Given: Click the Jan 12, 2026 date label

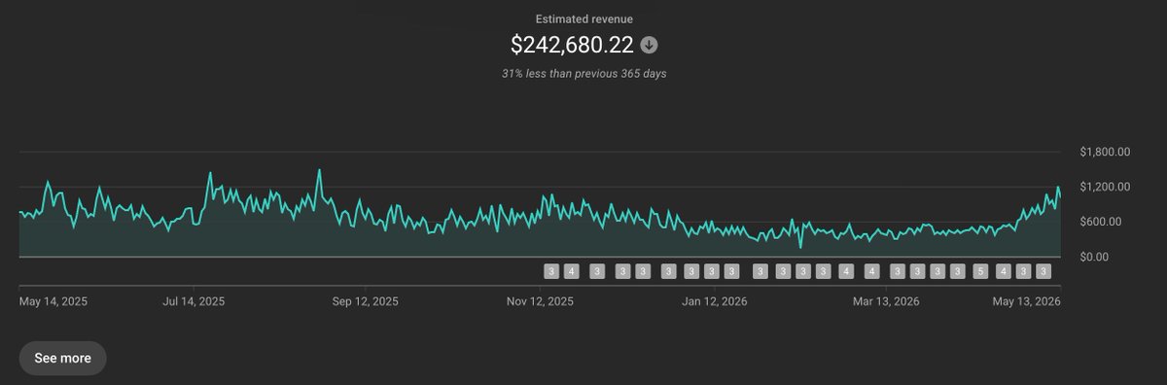Looking at the screenshot, I should [x=715, y=301].
